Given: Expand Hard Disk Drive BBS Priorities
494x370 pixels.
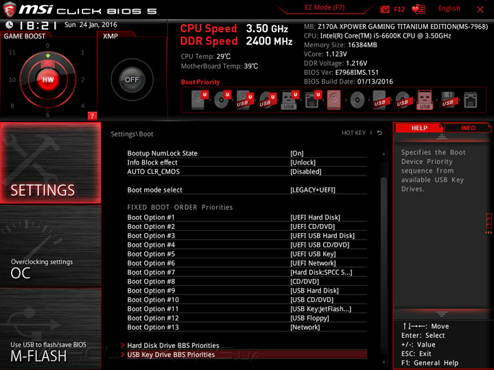Looking at the screenshot, I should point(173,345).
